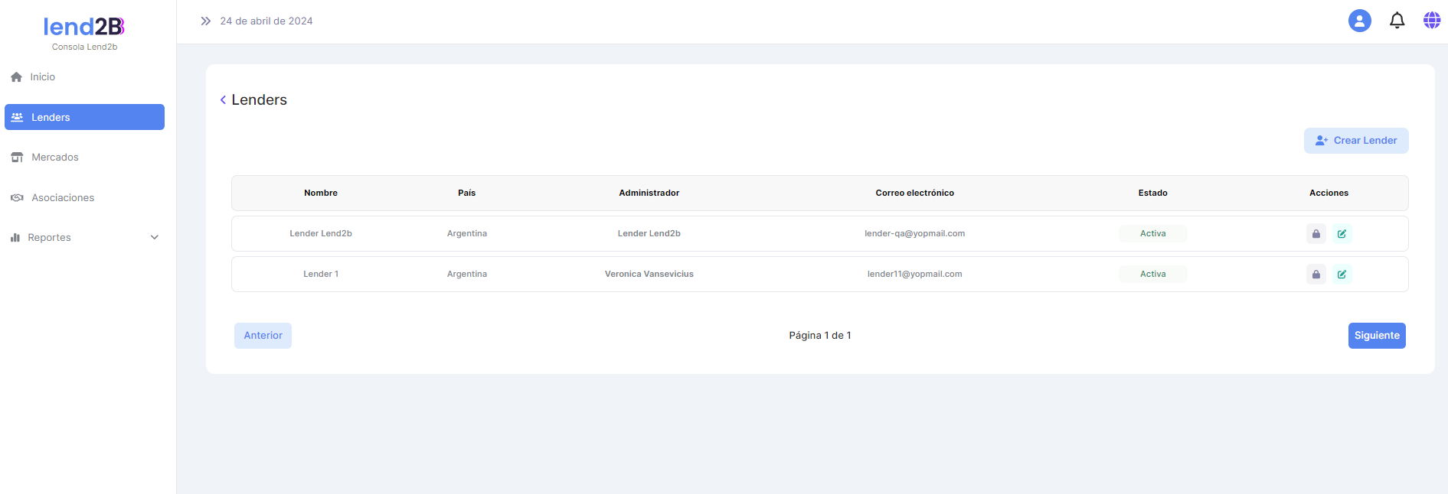Click the lock icon for Lender 1
The height and width of the screenshot is (494, 1448).
point(1316,275)
